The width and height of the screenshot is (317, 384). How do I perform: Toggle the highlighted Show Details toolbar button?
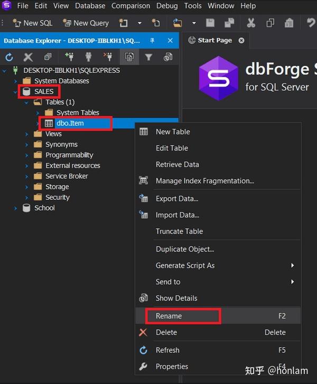click(x=129, y=57)
